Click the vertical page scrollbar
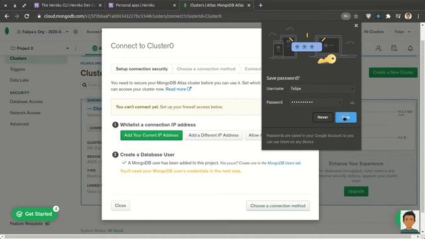Viewport: 425px width, 239px height. (x=422, y=127)
